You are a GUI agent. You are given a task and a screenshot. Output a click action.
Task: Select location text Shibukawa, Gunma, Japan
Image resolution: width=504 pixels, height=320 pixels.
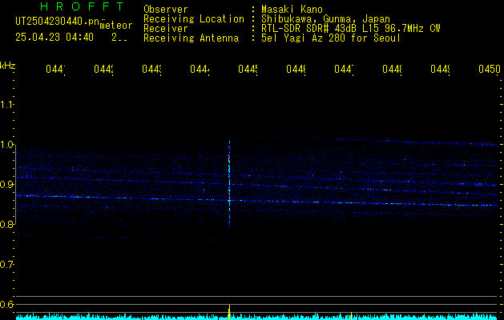[325, 19]
